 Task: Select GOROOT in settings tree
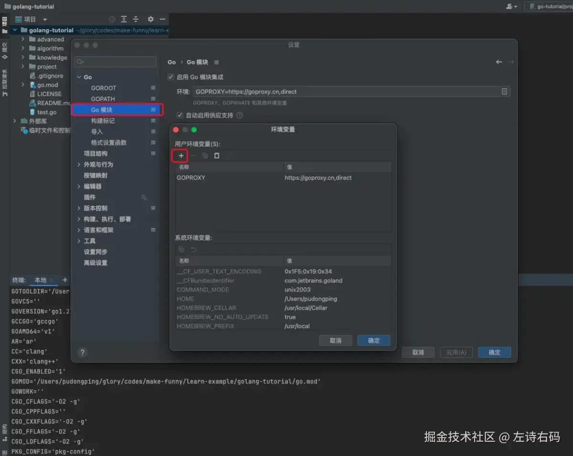pyautogui.click(x=104, y=88)
